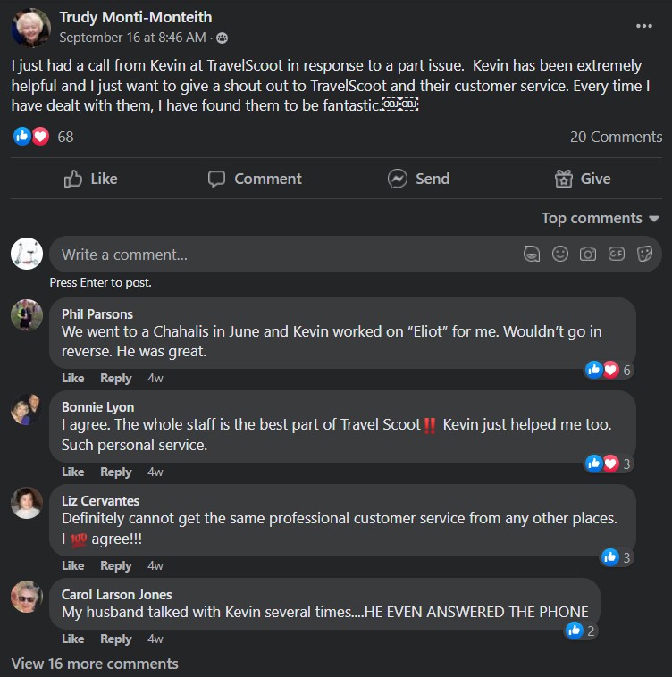The image size is (672, 677).
Task: Expand View 16 more comments
Action: click(95, 664)
